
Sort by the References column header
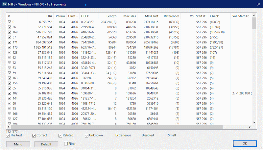pyautogui.click(x=170, y=16)
